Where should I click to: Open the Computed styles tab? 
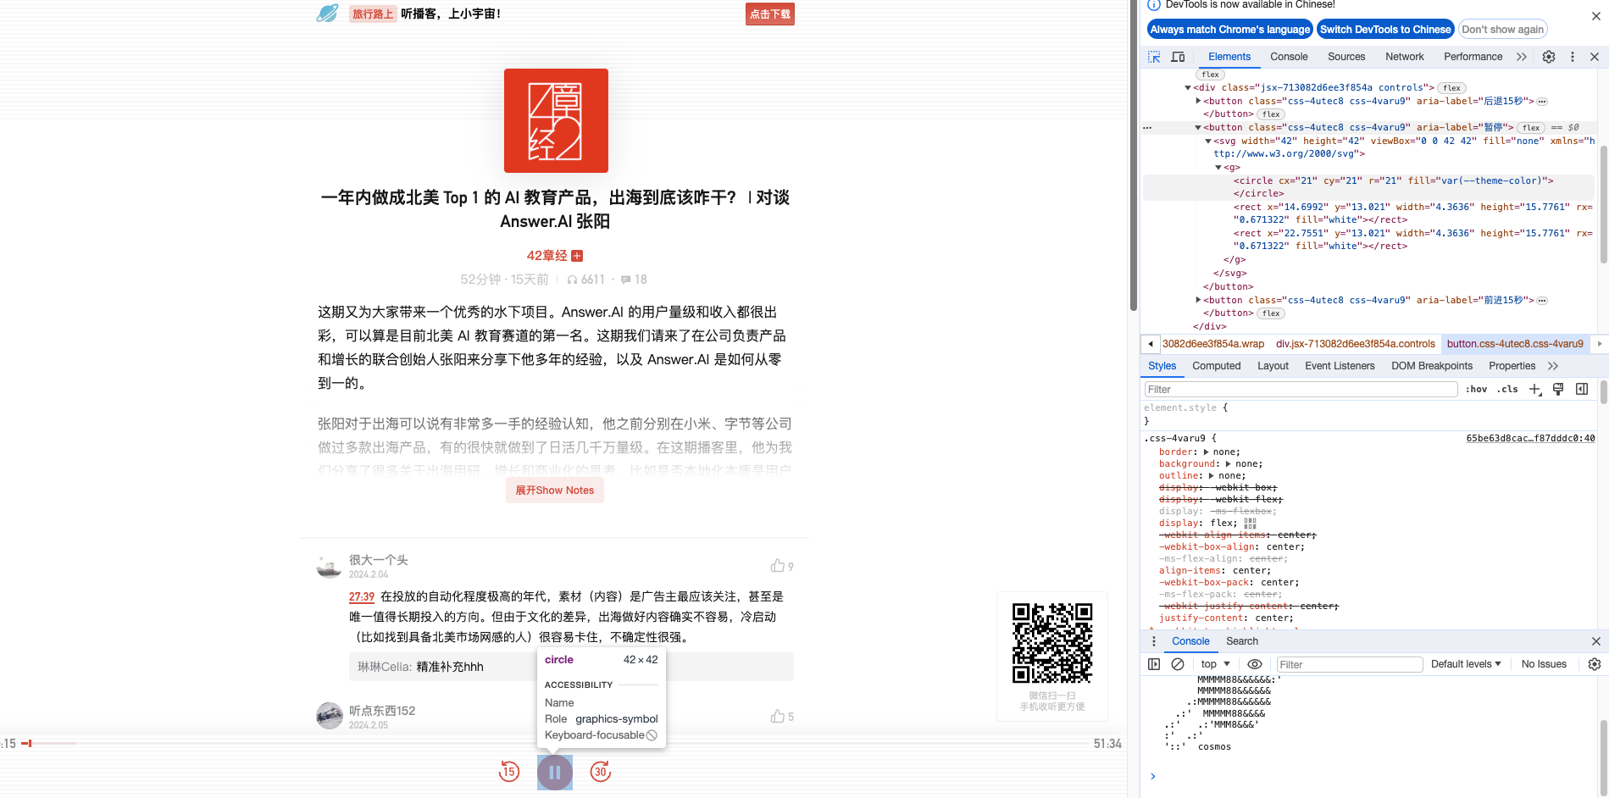pyautogui.click(x=1216, y=366)
